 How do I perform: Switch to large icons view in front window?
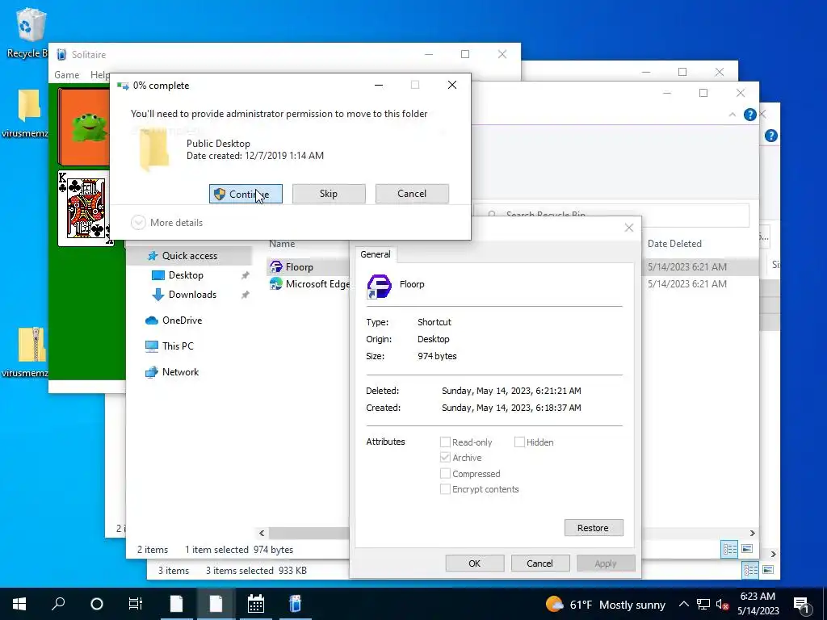pos(747,549)
